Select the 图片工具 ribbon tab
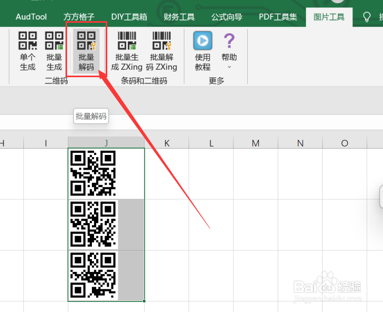383x312 pixels. pyautogui.click(x=329, y=17)
